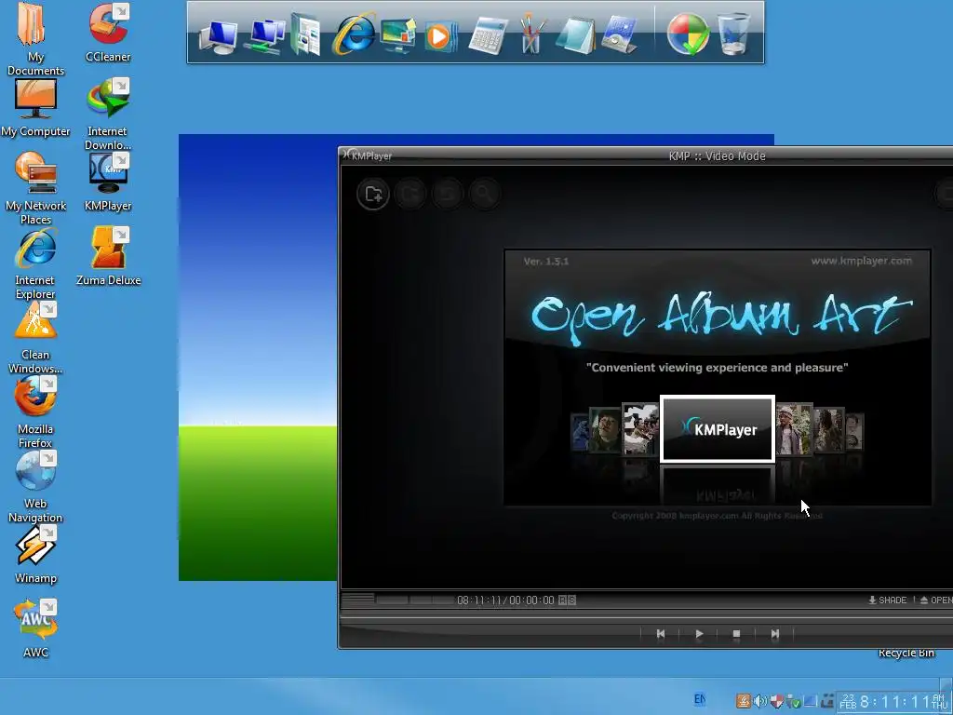Click the Java orange tray icon
This screenshot has height=715, width=953.
pos(744,701)
